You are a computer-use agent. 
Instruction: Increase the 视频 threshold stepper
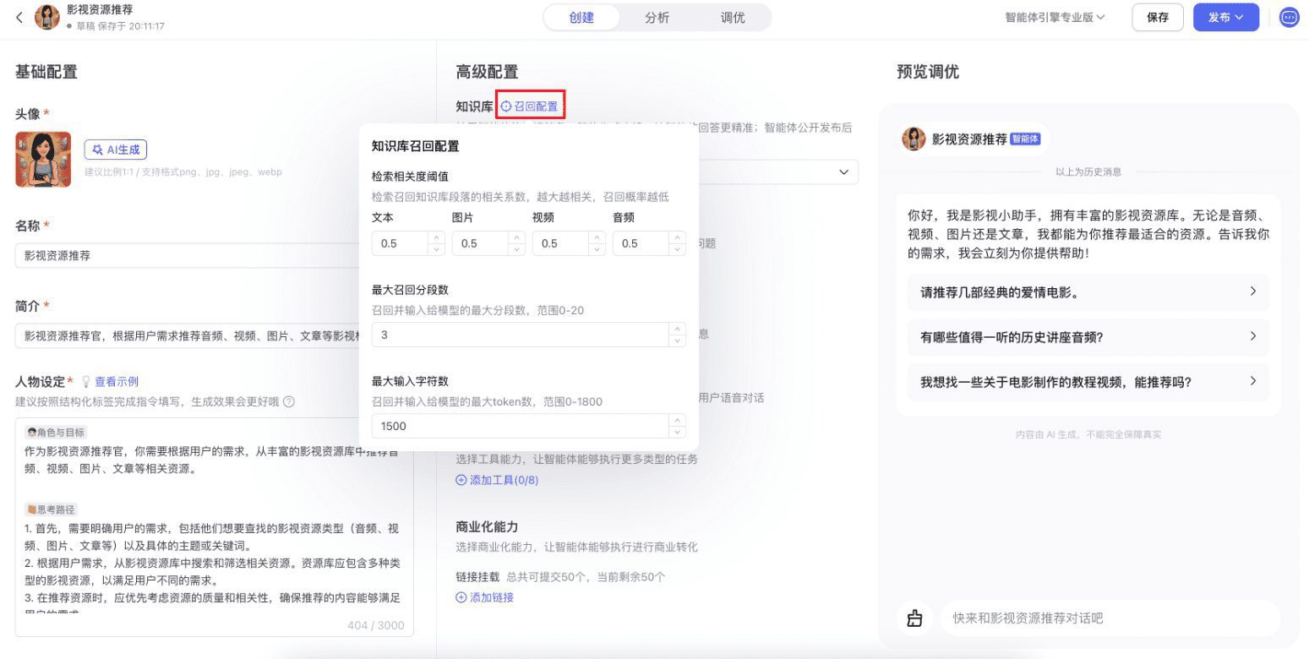click(x=597, y=238)
